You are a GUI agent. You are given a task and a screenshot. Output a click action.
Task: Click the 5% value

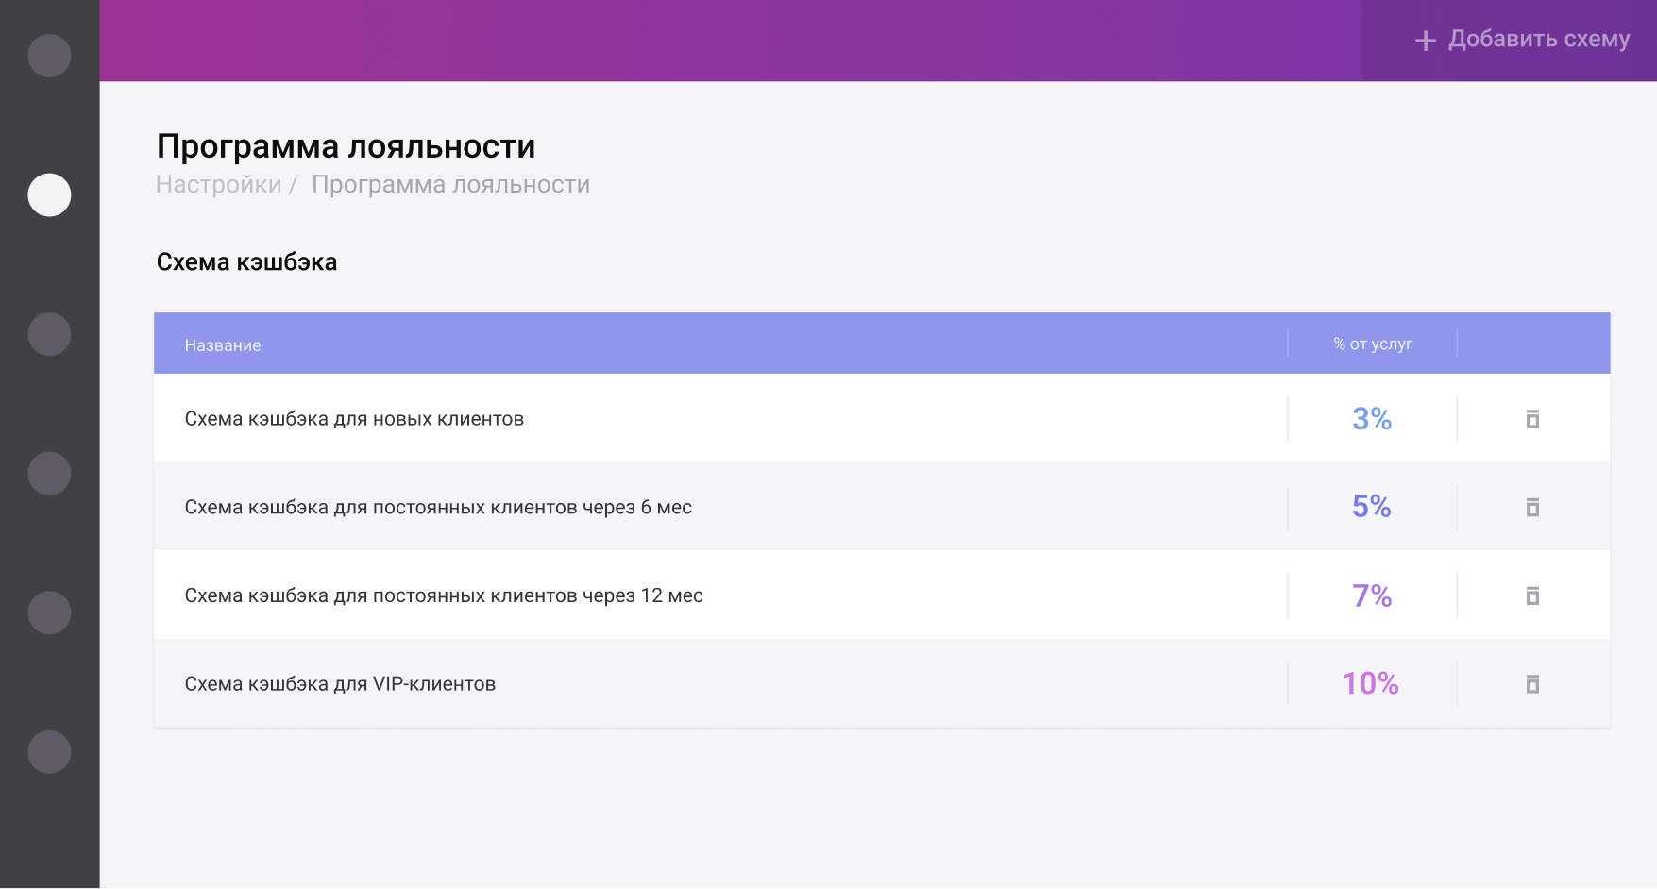coord(1372,507)
